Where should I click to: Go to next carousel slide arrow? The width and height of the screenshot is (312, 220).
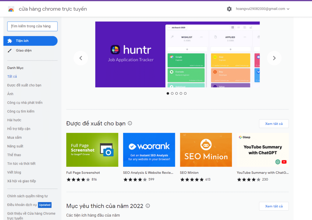[x=274, y=58]
